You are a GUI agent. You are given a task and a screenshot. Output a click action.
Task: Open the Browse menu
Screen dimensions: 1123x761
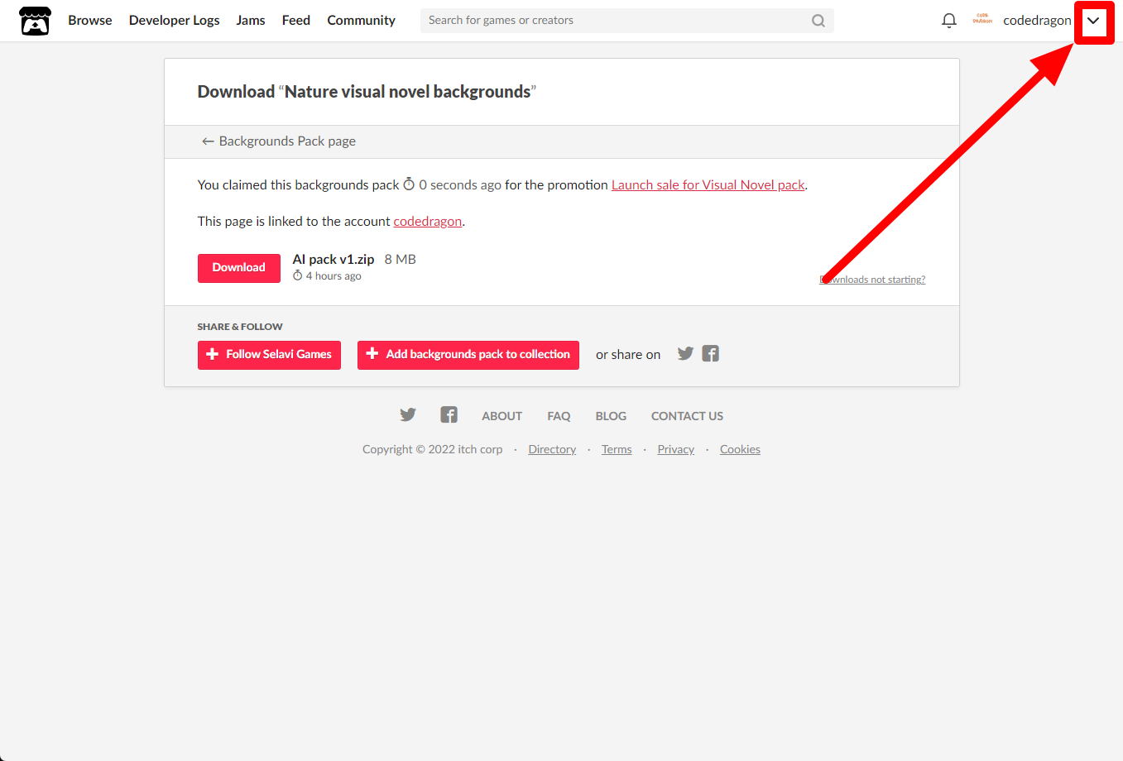90,21
